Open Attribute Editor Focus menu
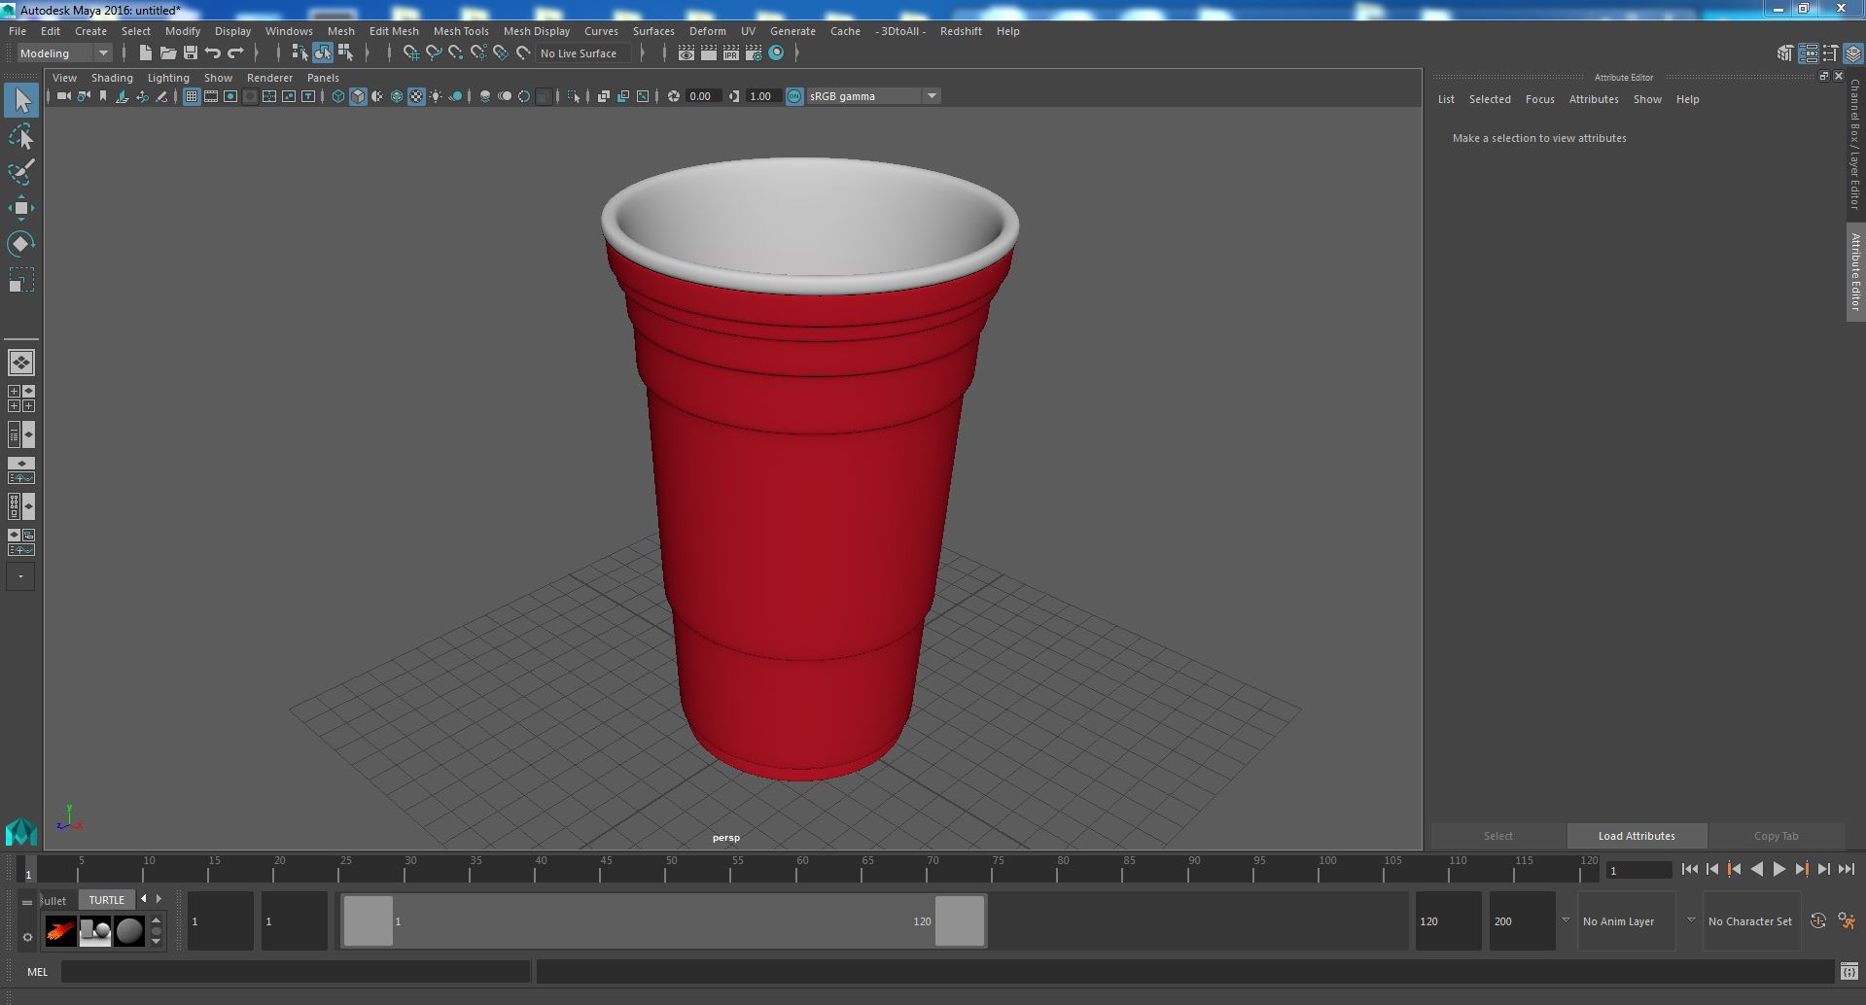 pos(1539,99)
